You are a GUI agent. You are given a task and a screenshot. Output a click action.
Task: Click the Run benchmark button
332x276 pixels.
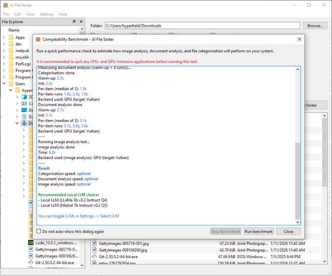pos(259,231)
